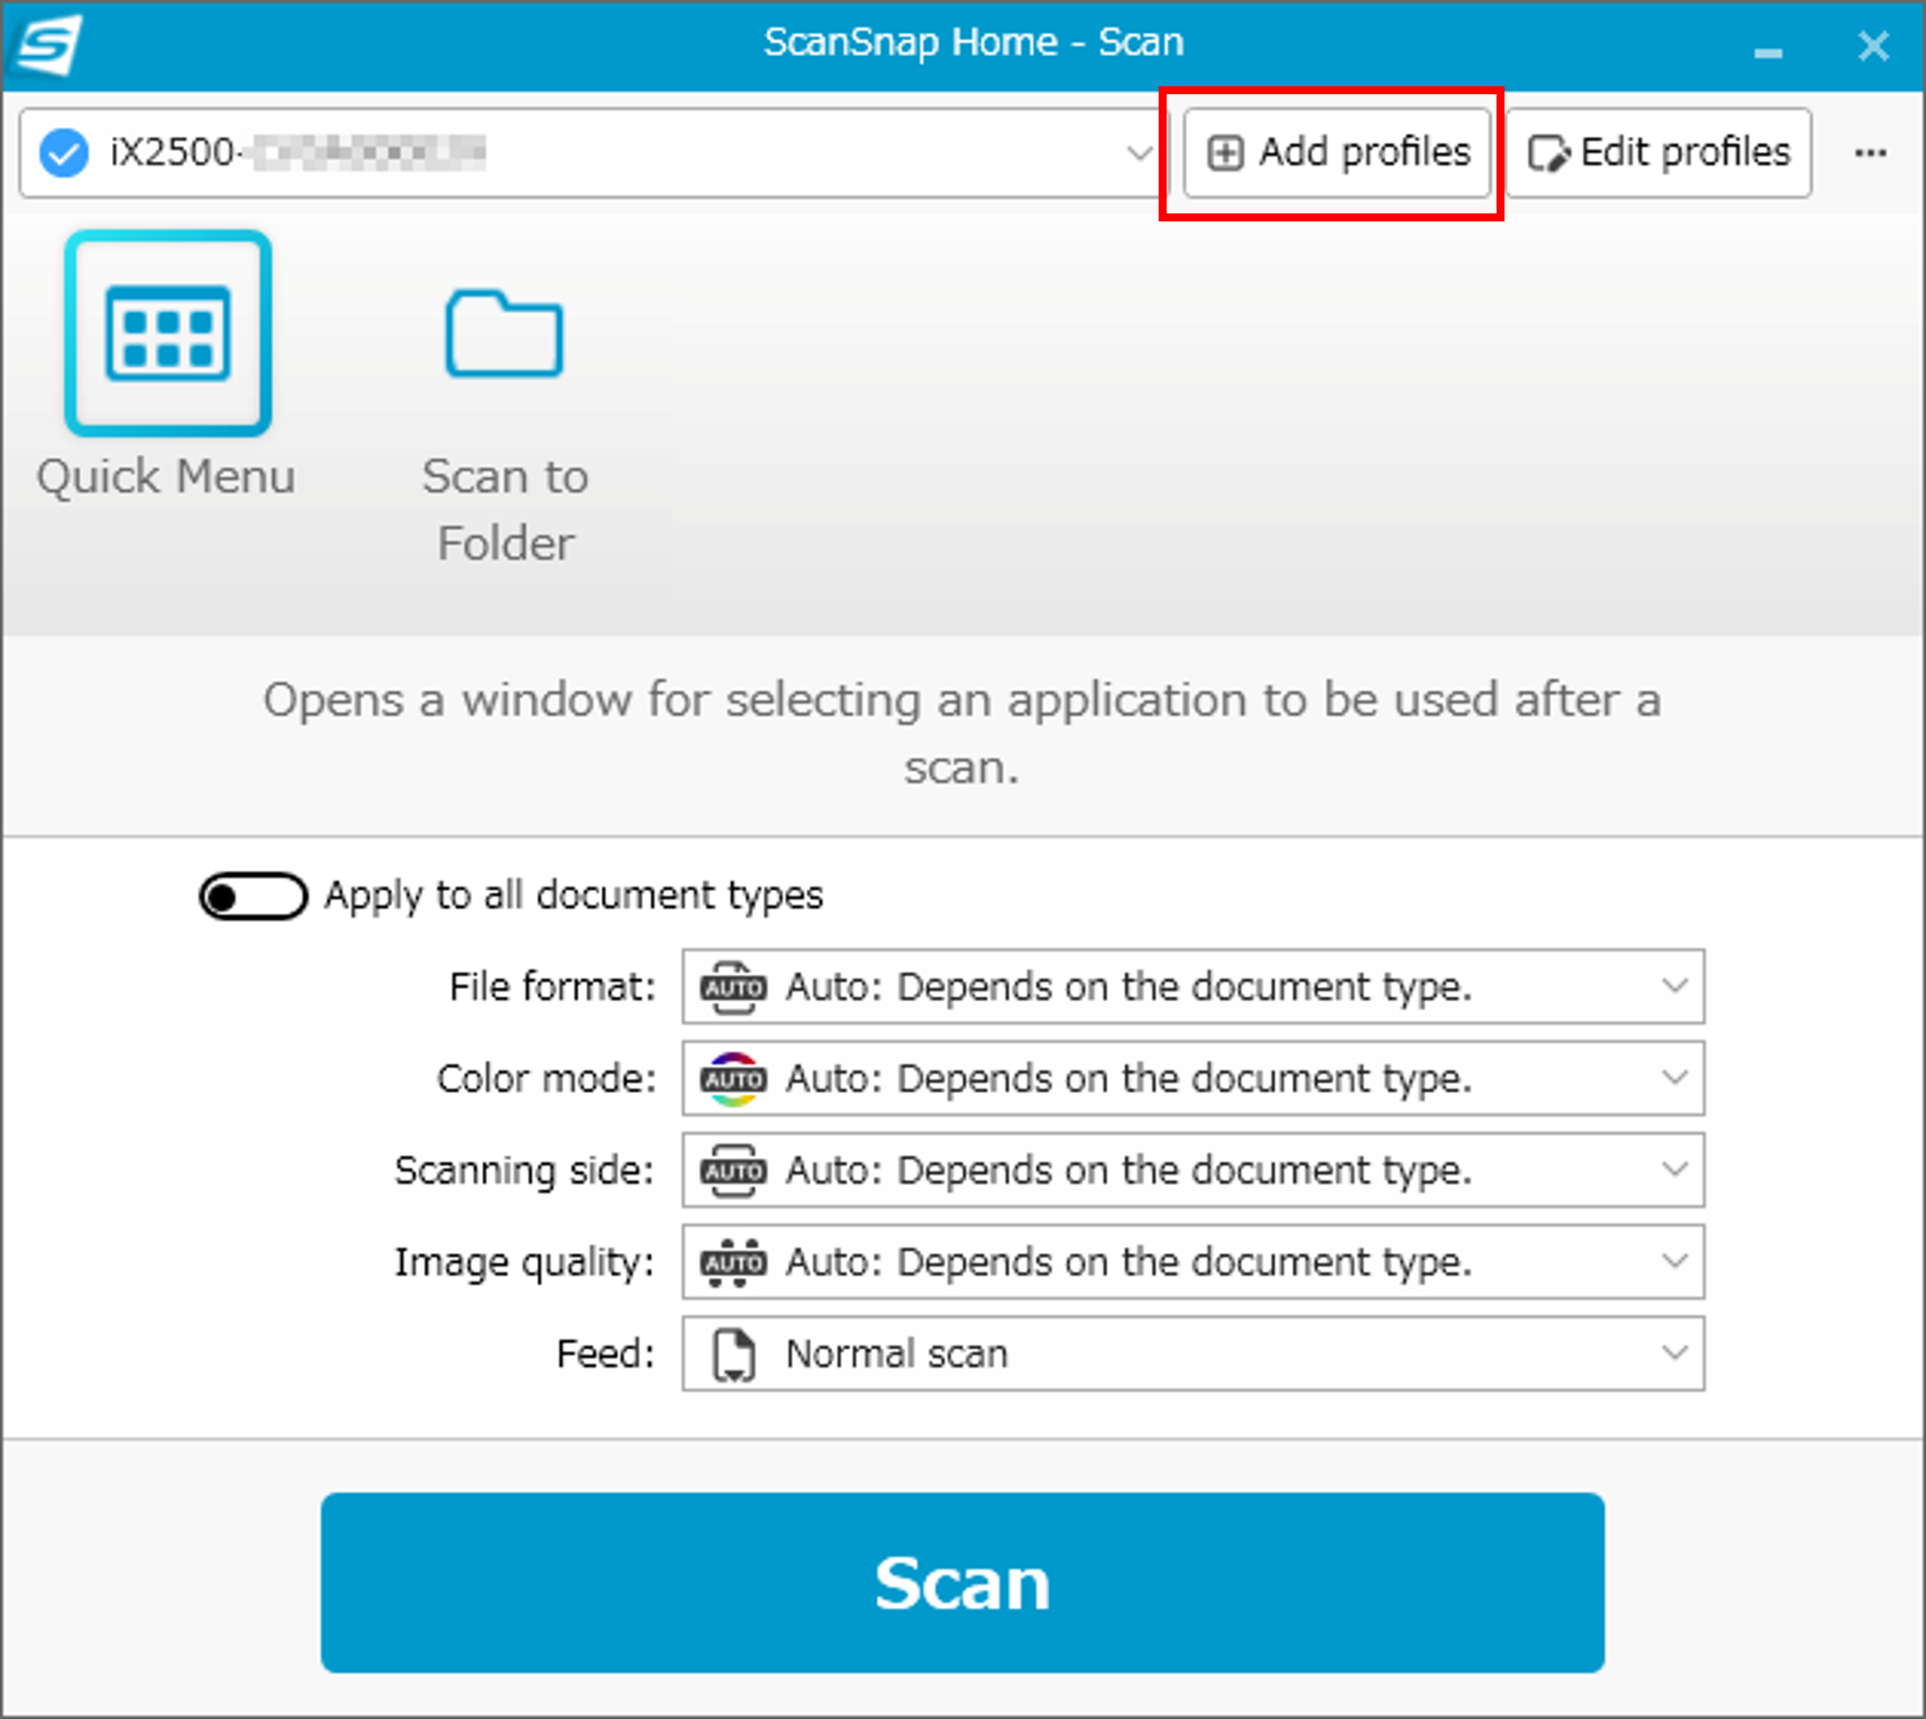Click the AUTO icon in Scanning side field

(733, 1170)
